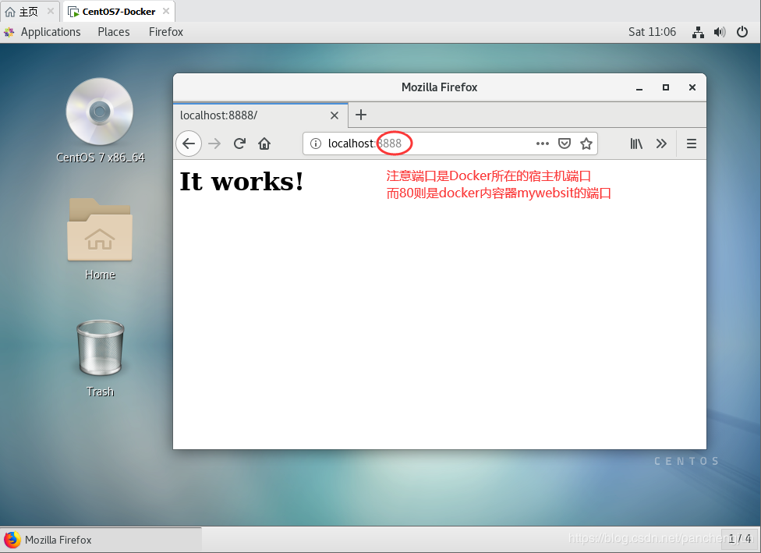Open the Firefox menu in top panel

[x=166, y=32]
